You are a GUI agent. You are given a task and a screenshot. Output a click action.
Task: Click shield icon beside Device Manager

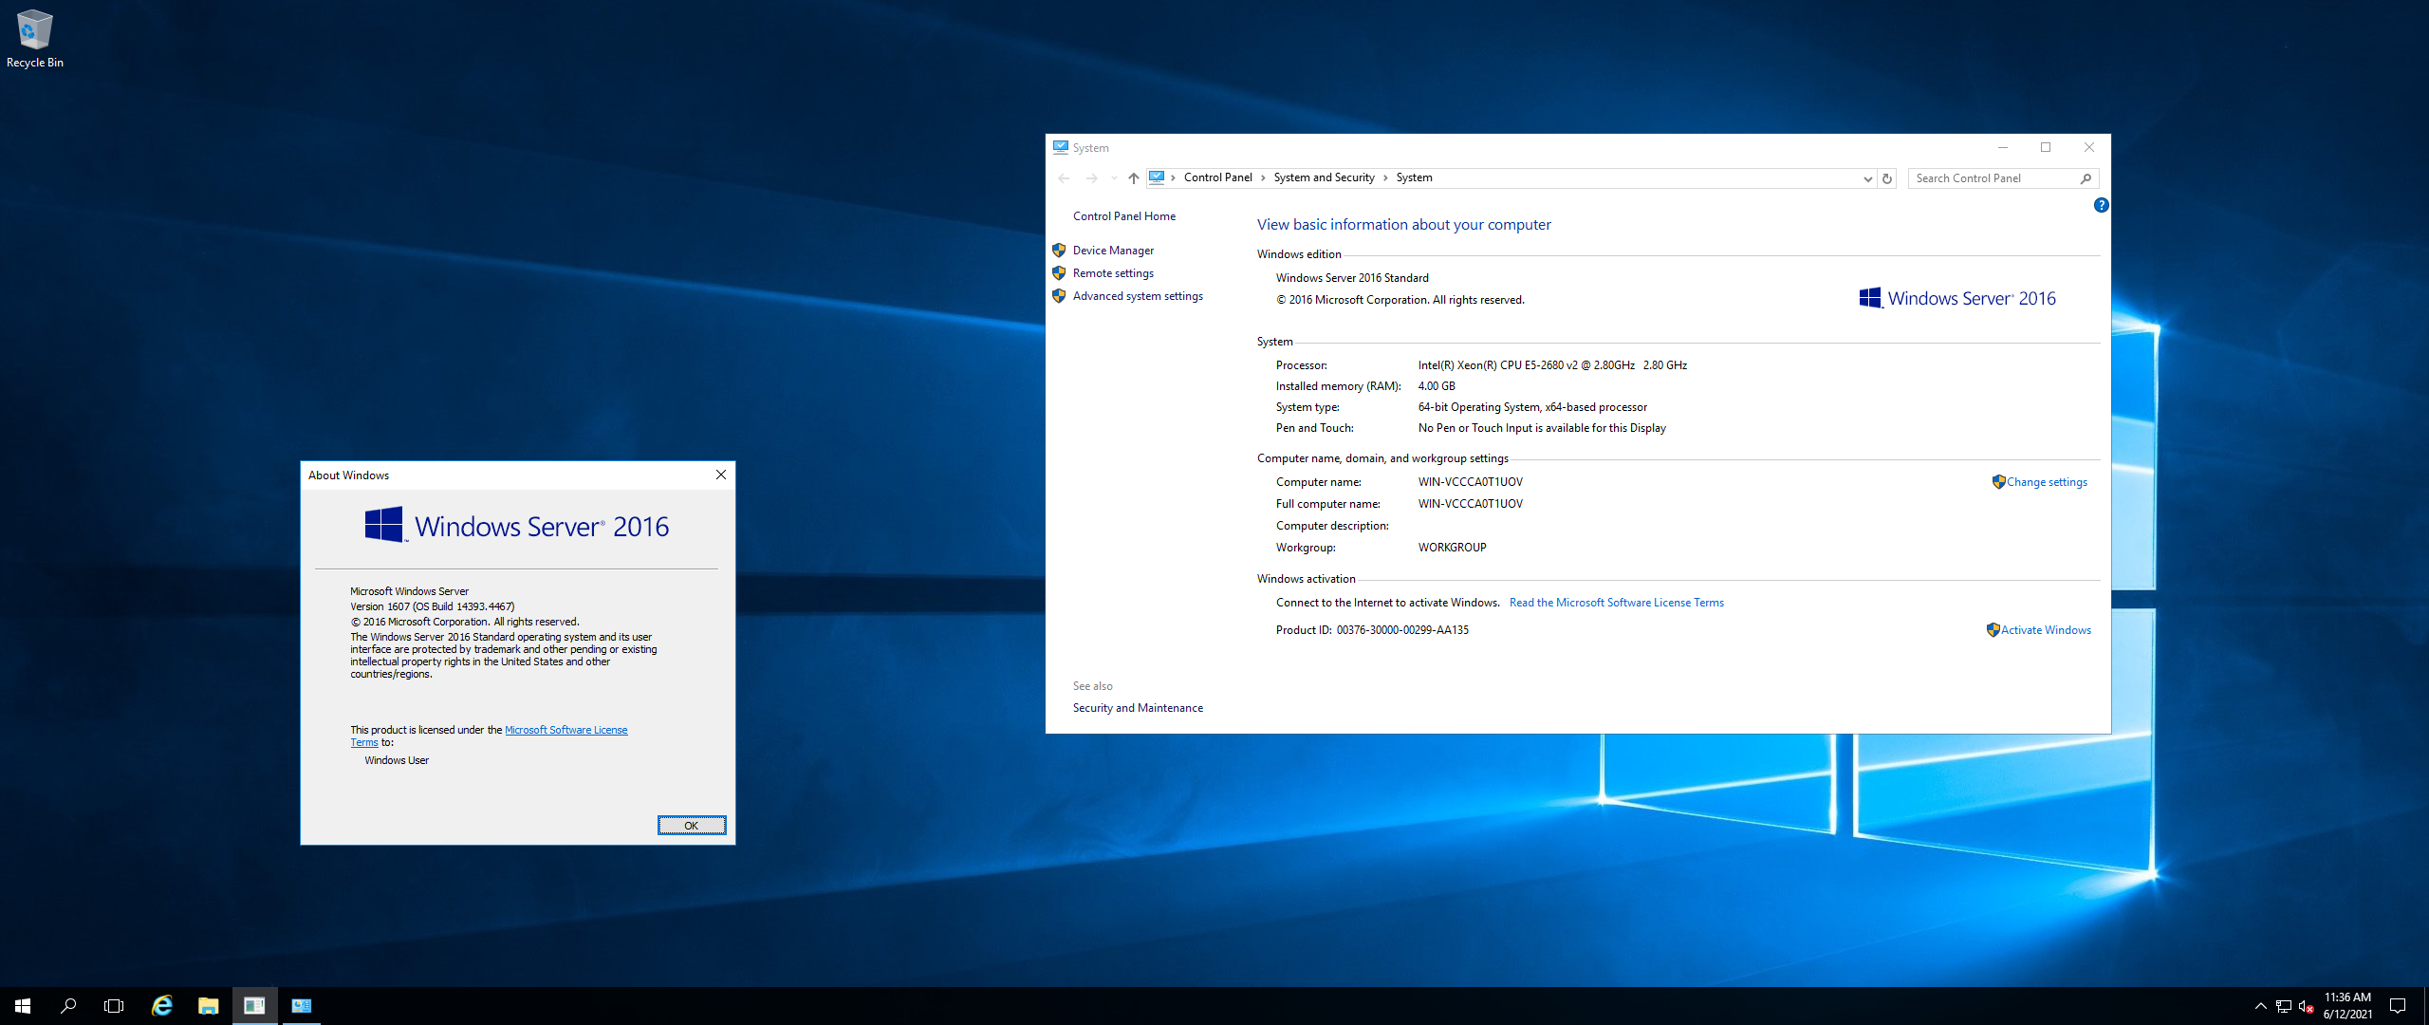pyautogui.click(x=1059, y=251)
